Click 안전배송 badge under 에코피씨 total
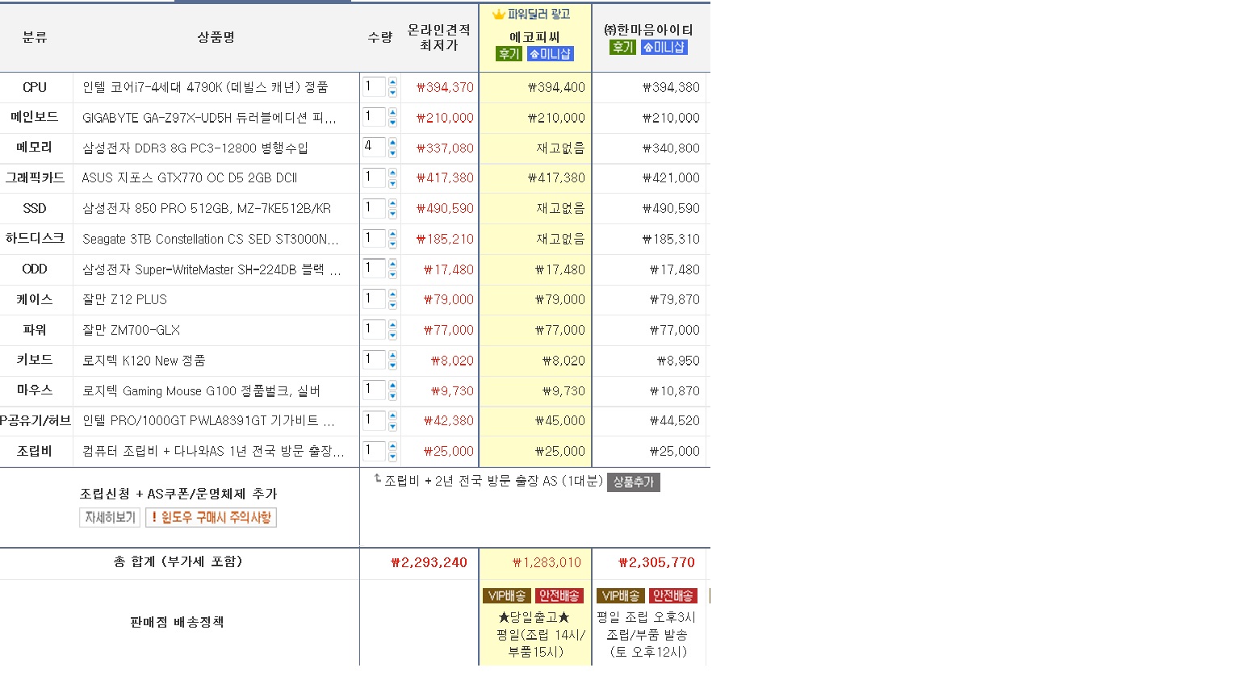This screenshot has height=697, width=1240. (x=559, y=596)
